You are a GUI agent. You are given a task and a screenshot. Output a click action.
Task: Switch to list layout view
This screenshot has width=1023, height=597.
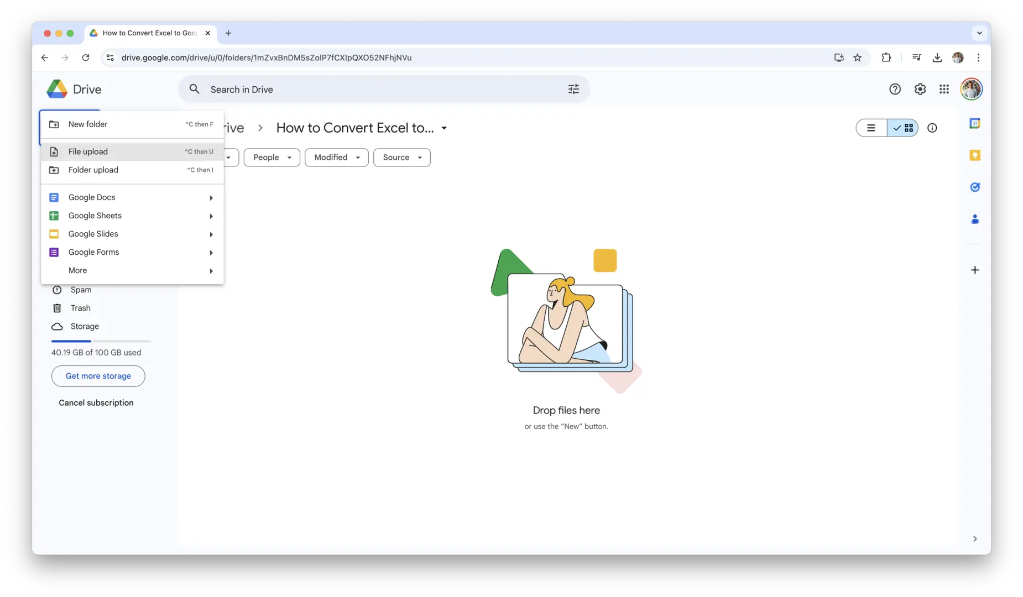pyautogui.click(x=871, y=128)
